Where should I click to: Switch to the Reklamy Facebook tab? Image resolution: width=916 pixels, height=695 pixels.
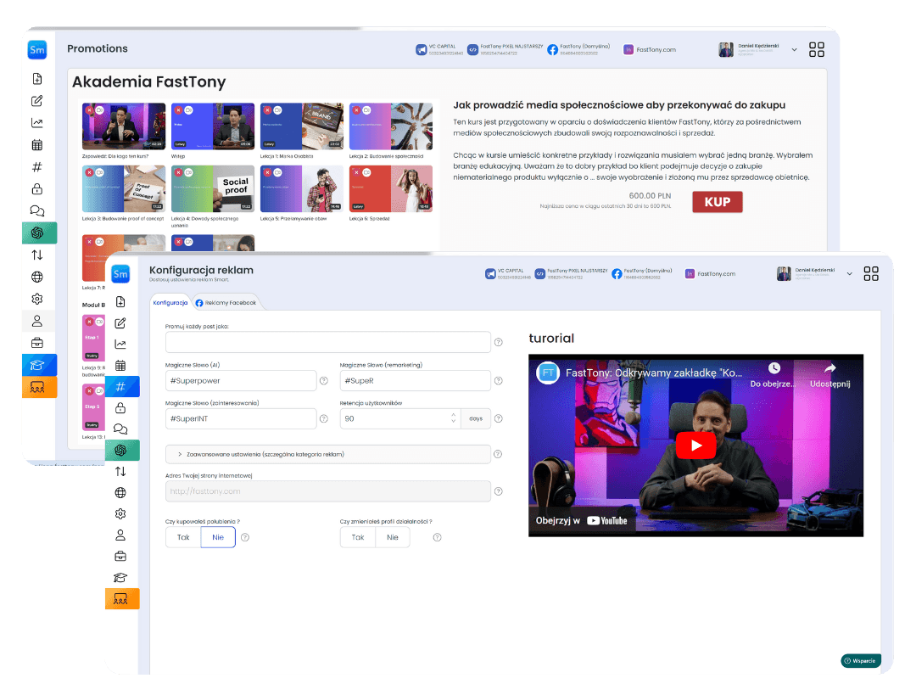226,303
